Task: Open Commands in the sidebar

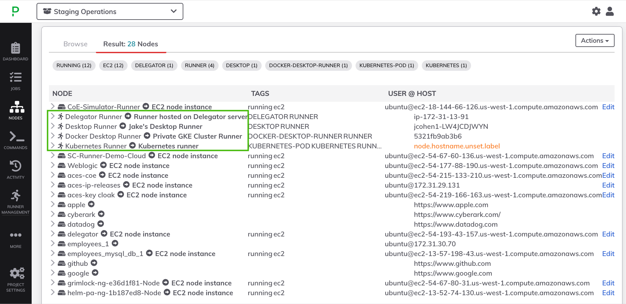Action: 16,140
